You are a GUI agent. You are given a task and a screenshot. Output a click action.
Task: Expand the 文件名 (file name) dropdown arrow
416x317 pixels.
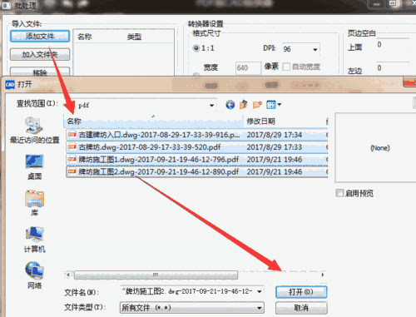(260, 291)
